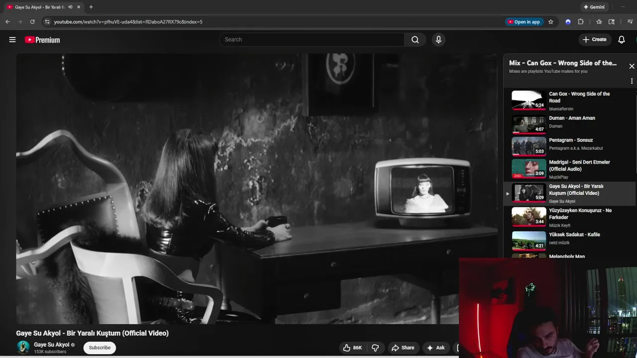
Task: Click the Duman Aman Aman thumbnail
Action: pyautogui.click(x=529, y=124)
